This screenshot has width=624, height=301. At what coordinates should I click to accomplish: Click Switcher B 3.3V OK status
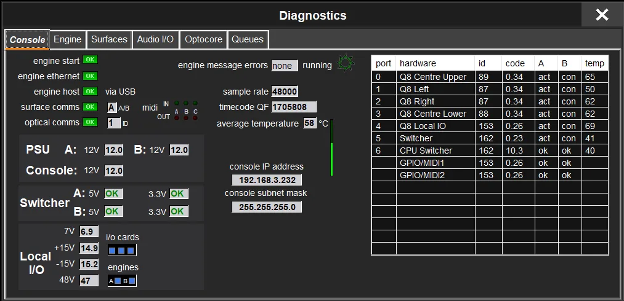(179, 211)
